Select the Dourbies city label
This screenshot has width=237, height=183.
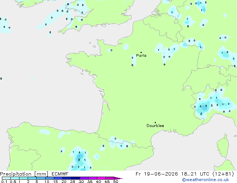click(155, 125)
